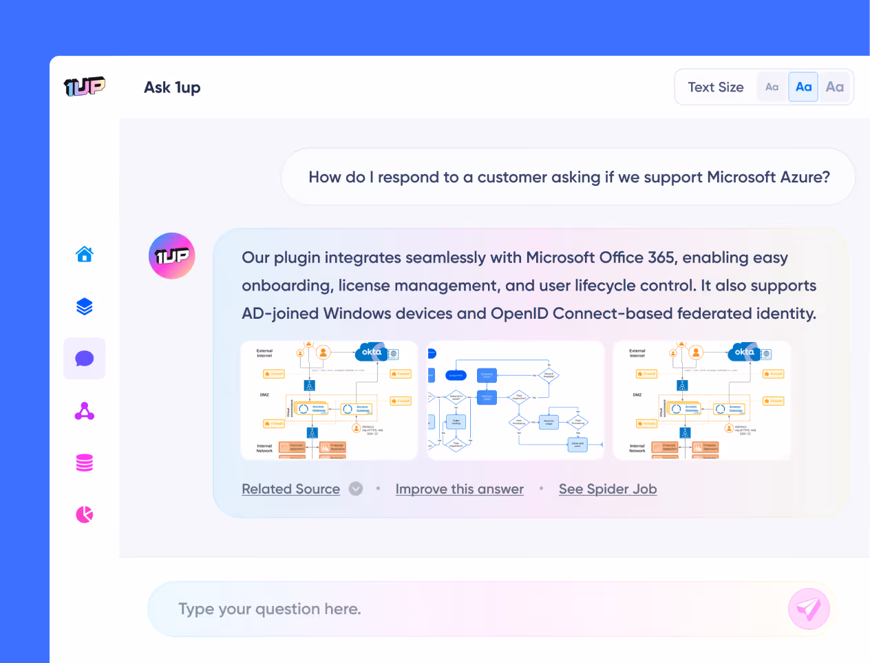This screenshot has height=663, width=870.
Task: Click the 1up avatar beside the answer
Action: tap(172, 255)
